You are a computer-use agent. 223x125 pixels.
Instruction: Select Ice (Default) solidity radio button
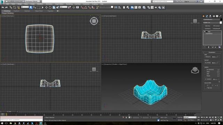coord(205,69)
